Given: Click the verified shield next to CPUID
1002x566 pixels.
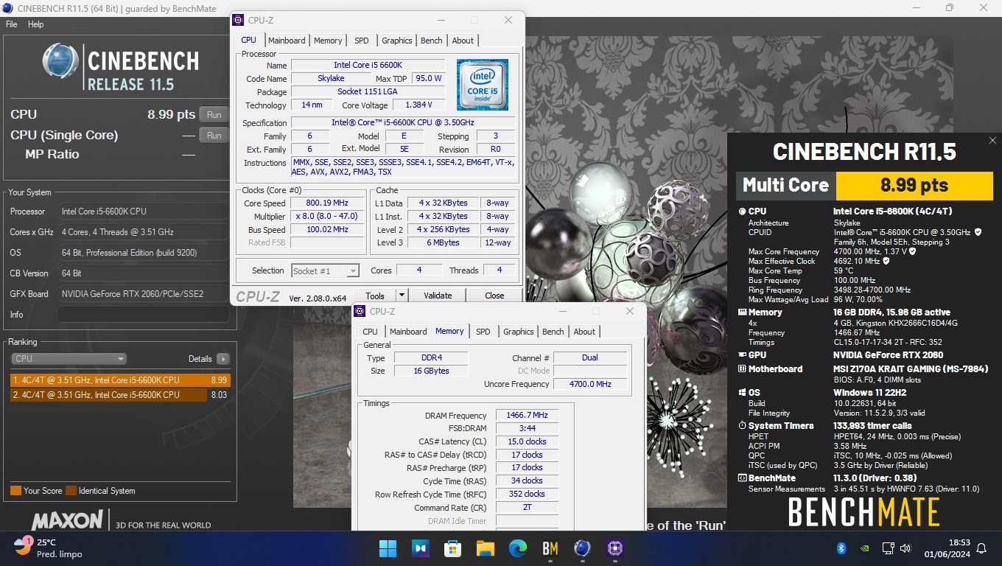Looking at the screenshot, I should (x=978, y=231).
